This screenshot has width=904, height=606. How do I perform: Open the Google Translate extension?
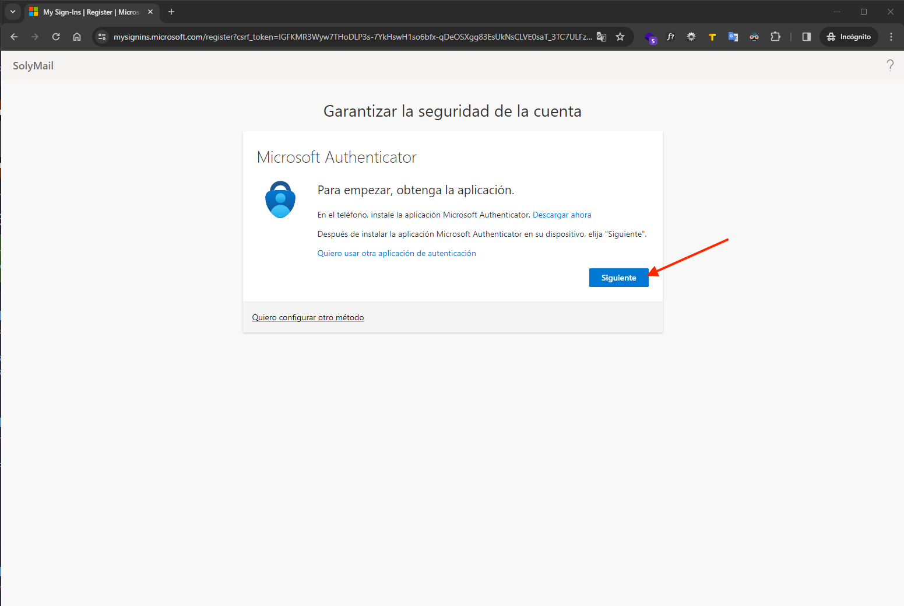[x=733, y=37]
